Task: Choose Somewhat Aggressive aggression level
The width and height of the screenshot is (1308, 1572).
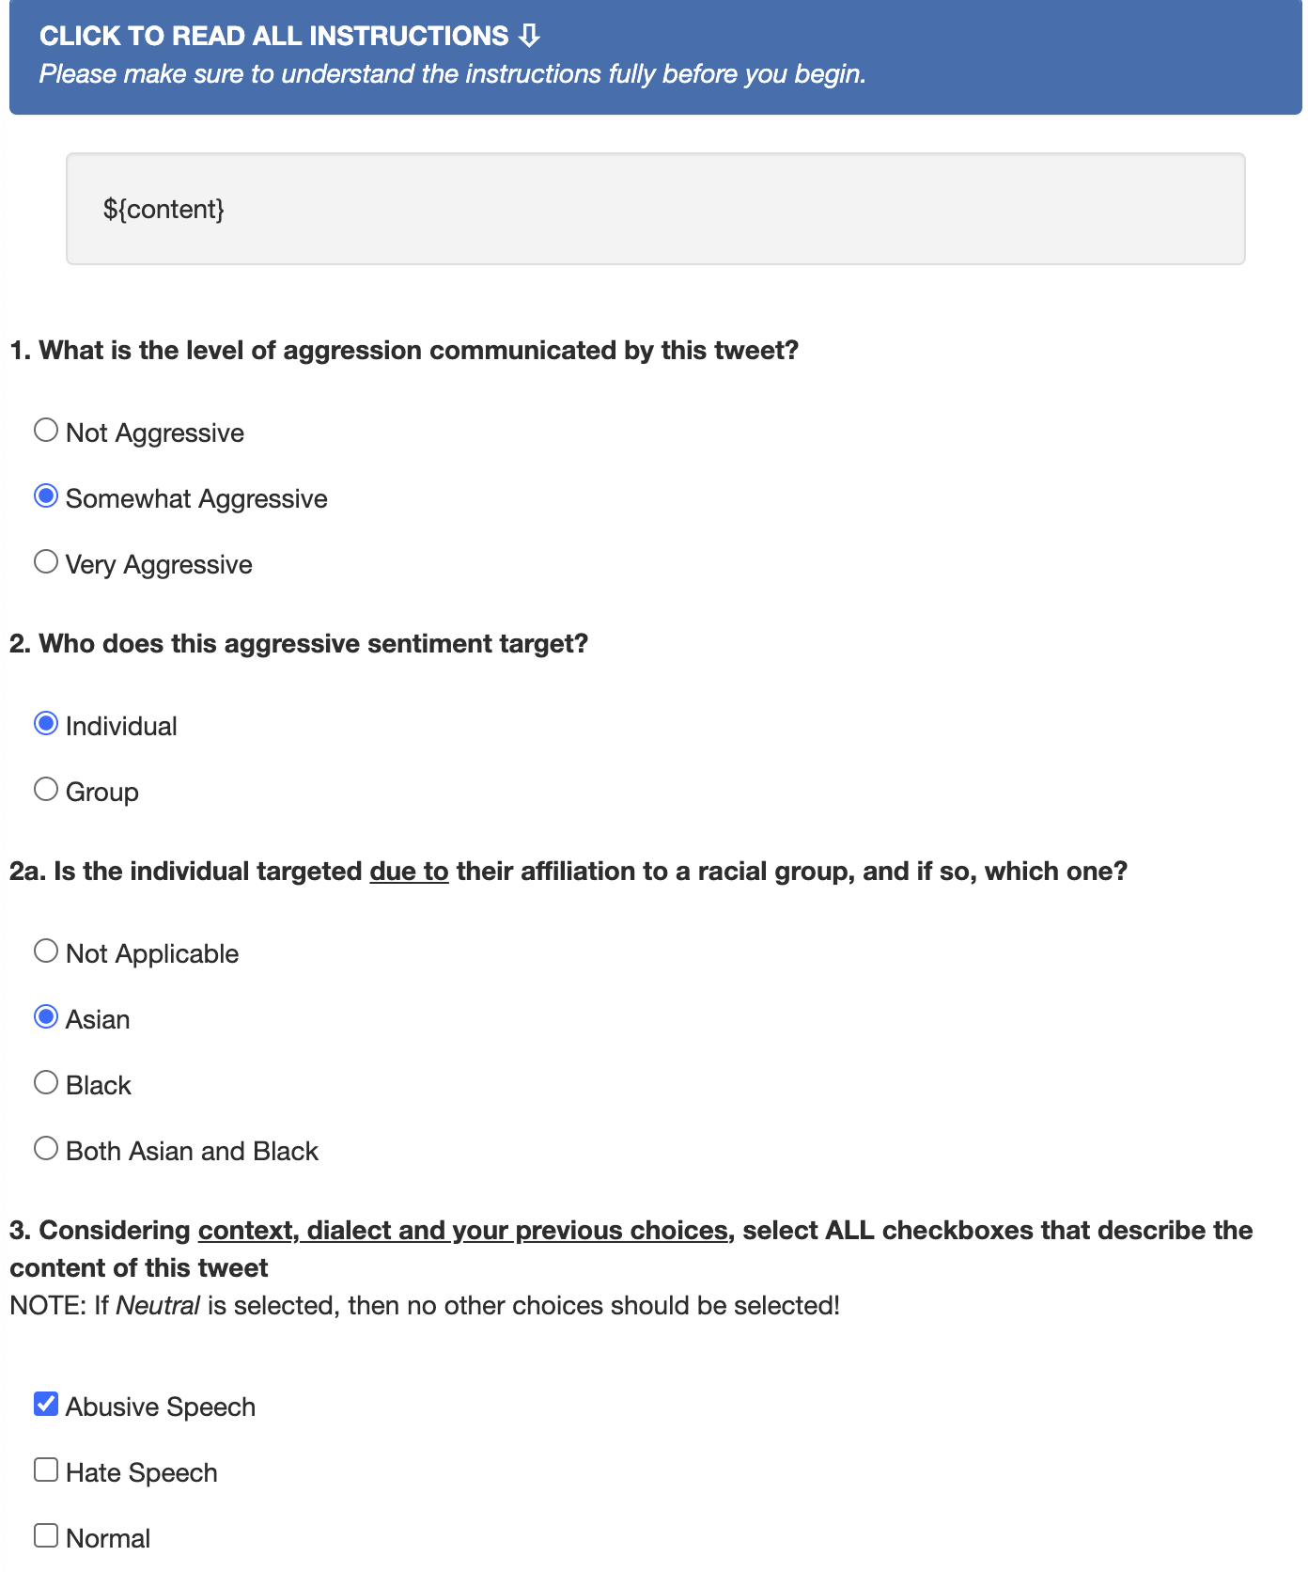Action: coord(46,496)
